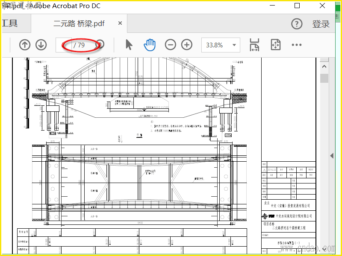Screen dimensions: 342x256
Task: Click the 中交（安徽）投资发展有限公司 owner text
Action: coord(290,206)
